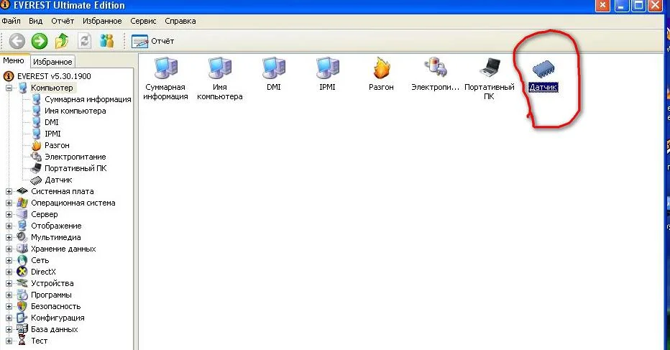670x350 pixels.
Task: Click the Up level arrow toolbar icon
Action: pyautogui.click(x=62, y=41)
